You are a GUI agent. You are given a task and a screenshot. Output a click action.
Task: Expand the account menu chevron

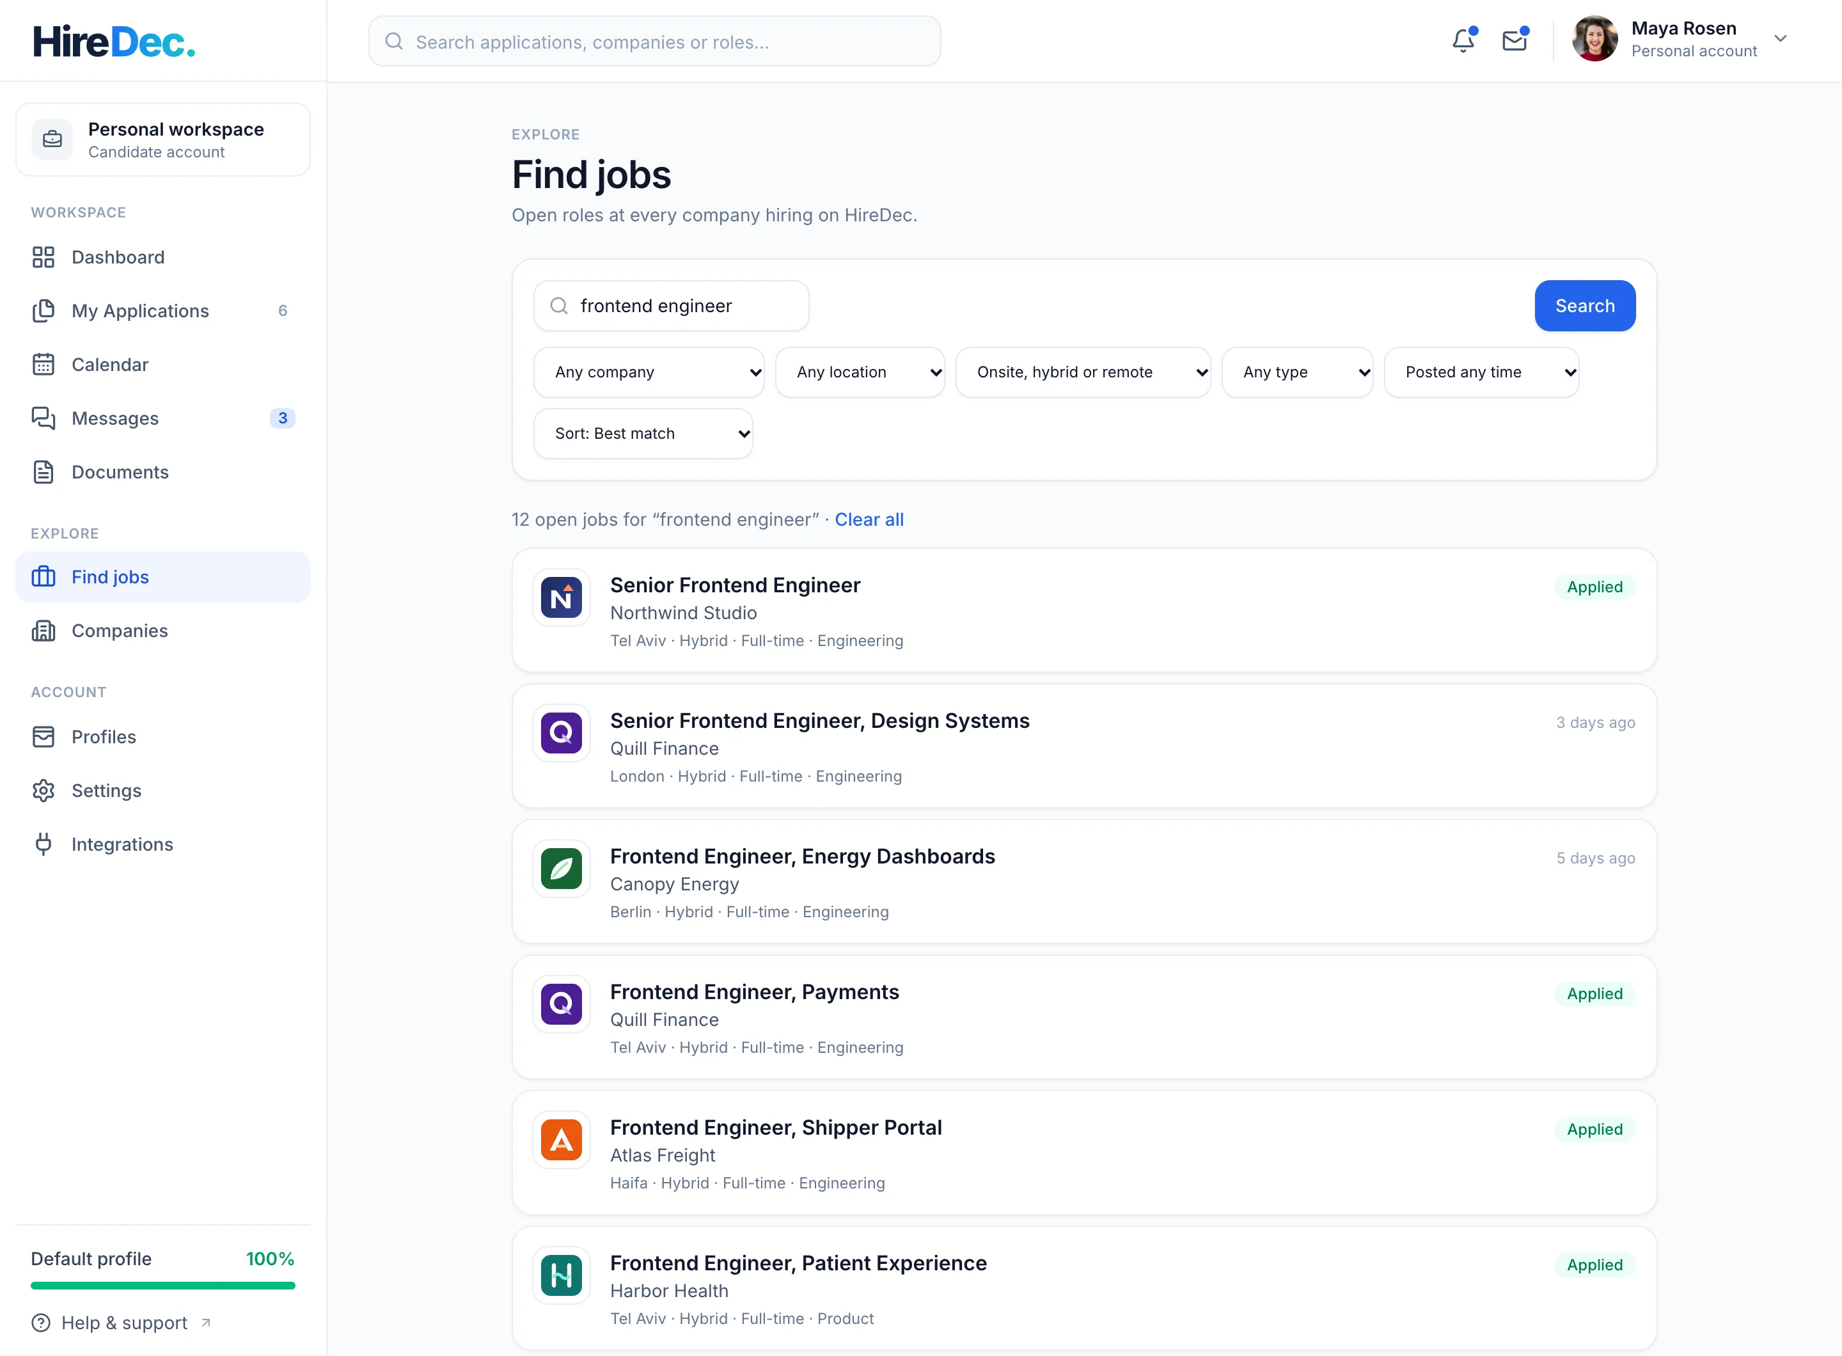pos(1779,38)
